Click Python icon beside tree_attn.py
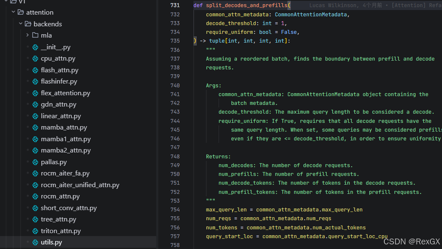442x249 pixels. click(x=35, y=219)
